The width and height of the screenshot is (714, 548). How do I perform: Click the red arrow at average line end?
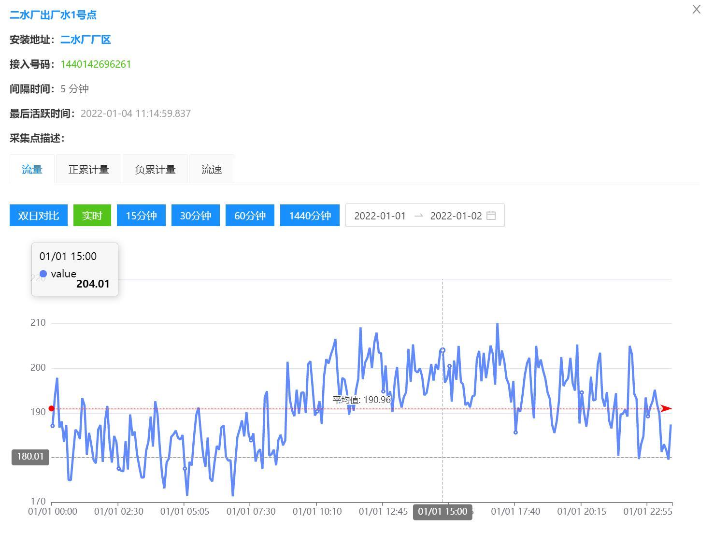(x=666, y=409)
